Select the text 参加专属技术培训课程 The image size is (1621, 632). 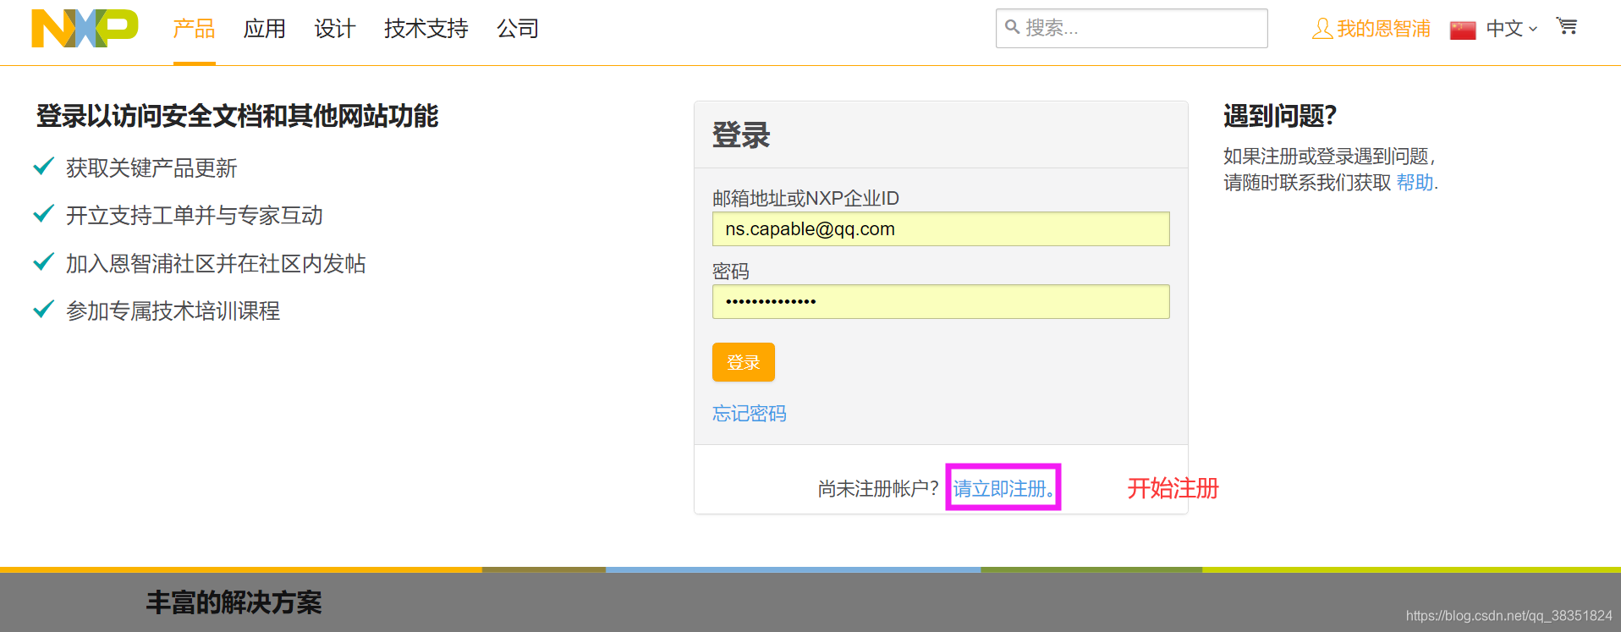point(173,311)
